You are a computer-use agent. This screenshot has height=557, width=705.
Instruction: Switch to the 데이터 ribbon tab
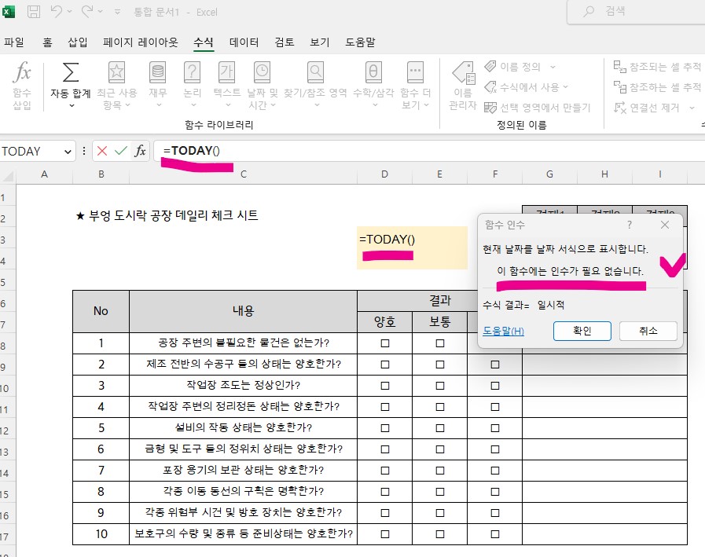246,42
